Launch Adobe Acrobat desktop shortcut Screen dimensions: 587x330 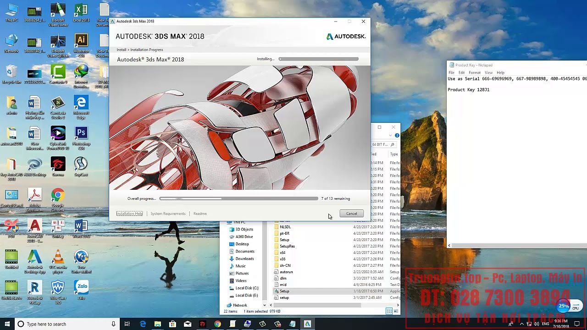pyautogui.click(x=35, y=199)
